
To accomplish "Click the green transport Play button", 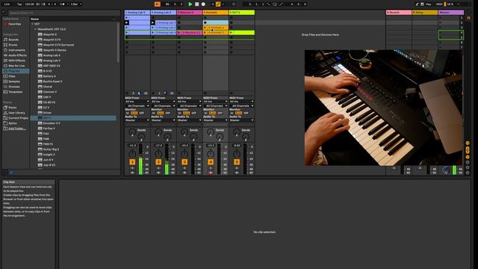I will click(x=190, y=4).
